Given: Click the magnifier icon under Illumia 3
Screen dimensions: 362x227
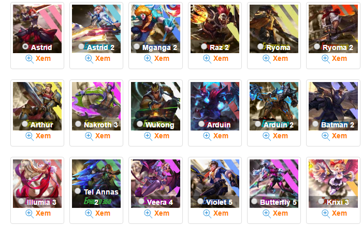Looking at the screenshot, I should pyautogui.click(x=30, y=214).
